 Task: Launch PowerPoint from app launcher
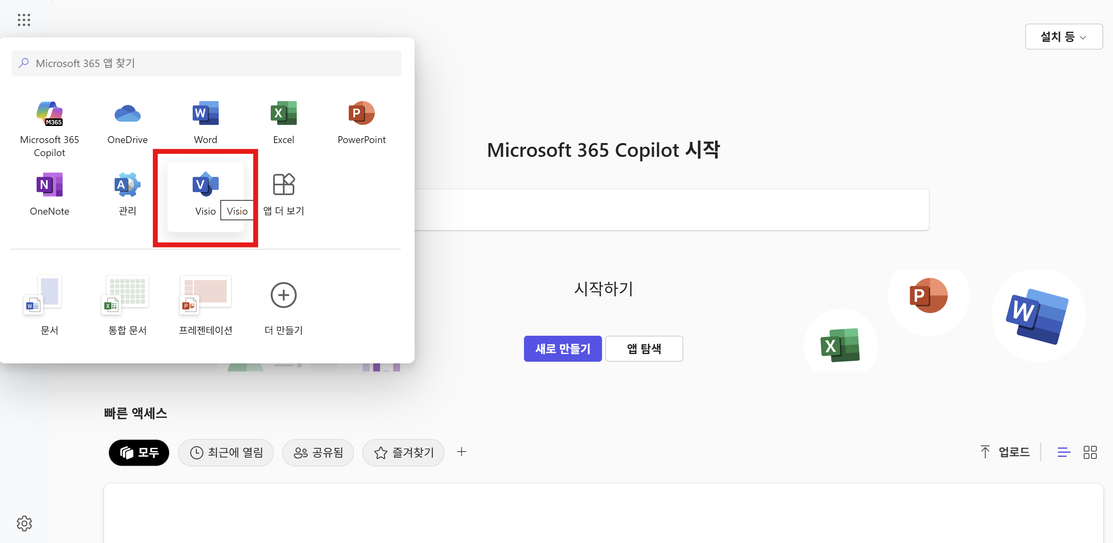pyautogui.click(x=362, y=122)
